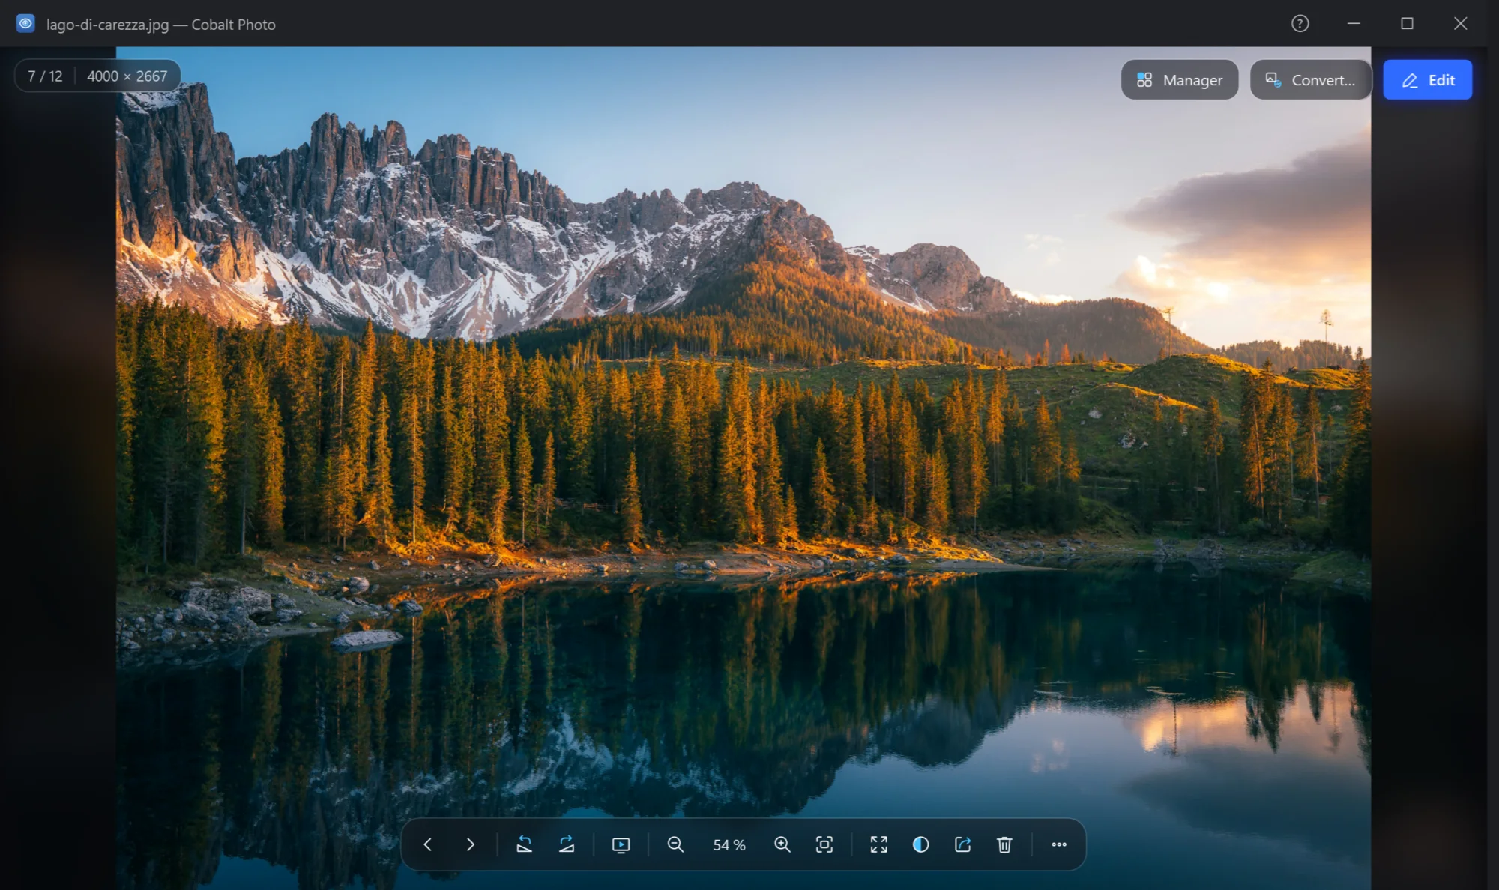Screen dimensions: 1499x890
Task: Open the more options ellipsis menu
Action: [x=1059, y=844]
